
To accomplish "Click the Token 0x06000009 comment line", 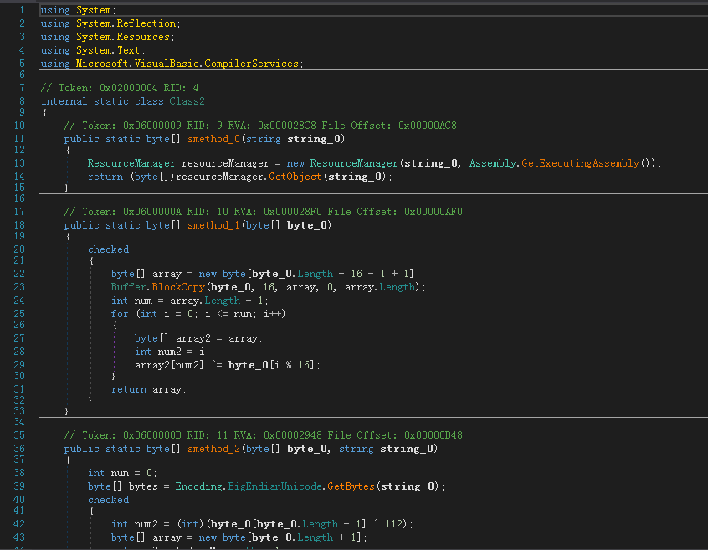I will click(x=260, y=126).
